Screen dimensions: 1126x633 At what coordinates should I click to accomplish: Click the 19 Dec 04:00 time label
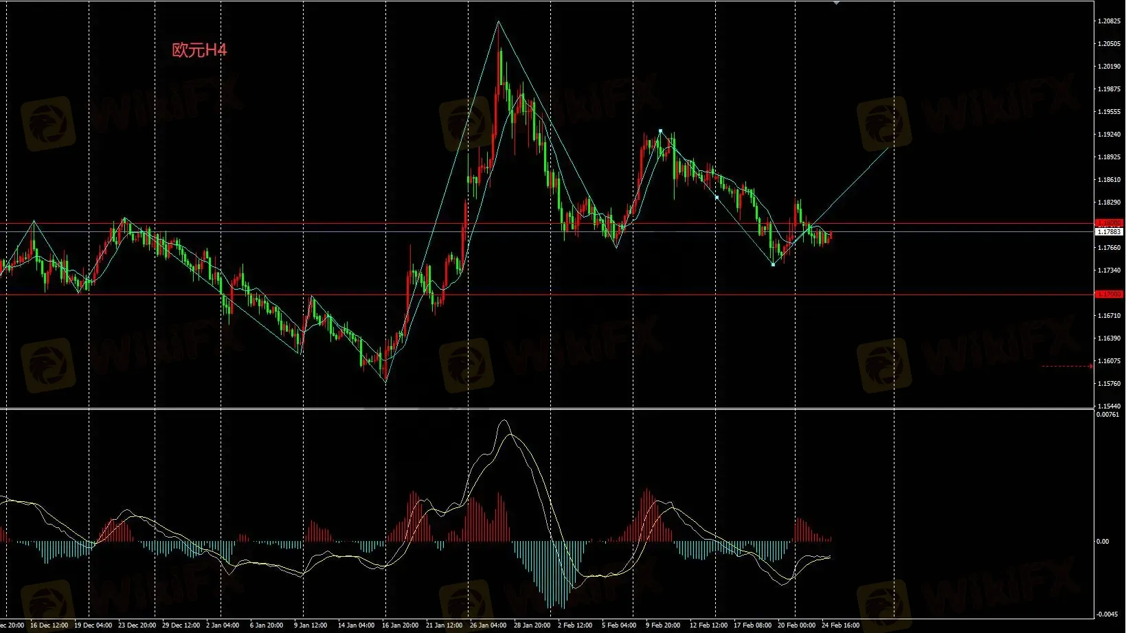(x=93, y=625)
